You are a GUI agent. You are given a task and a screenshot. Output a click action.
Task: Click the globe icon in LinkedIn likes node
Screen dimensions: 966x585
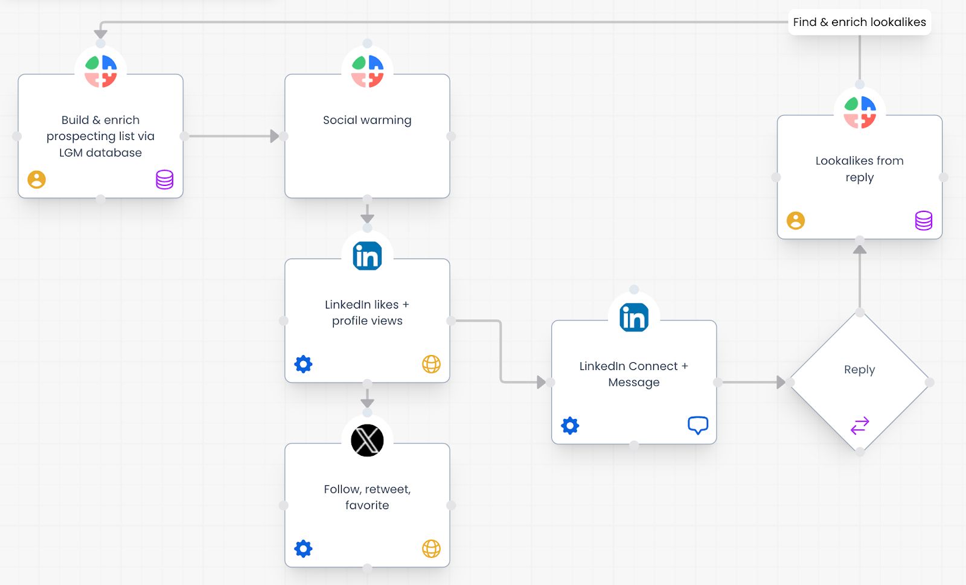tap(431, 364)
